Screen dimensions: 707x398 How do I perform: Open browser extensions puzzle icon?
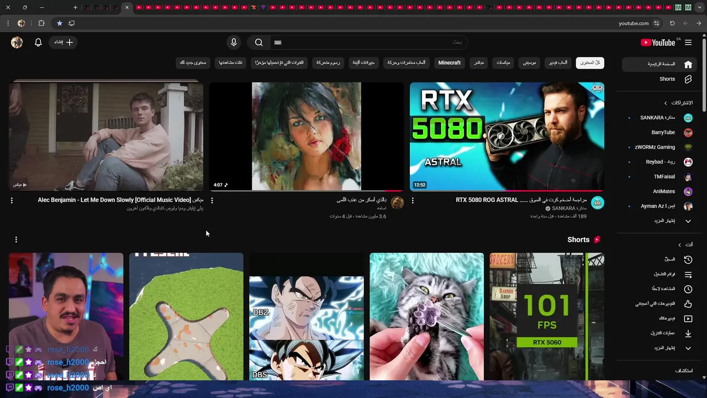pos(41,23)
